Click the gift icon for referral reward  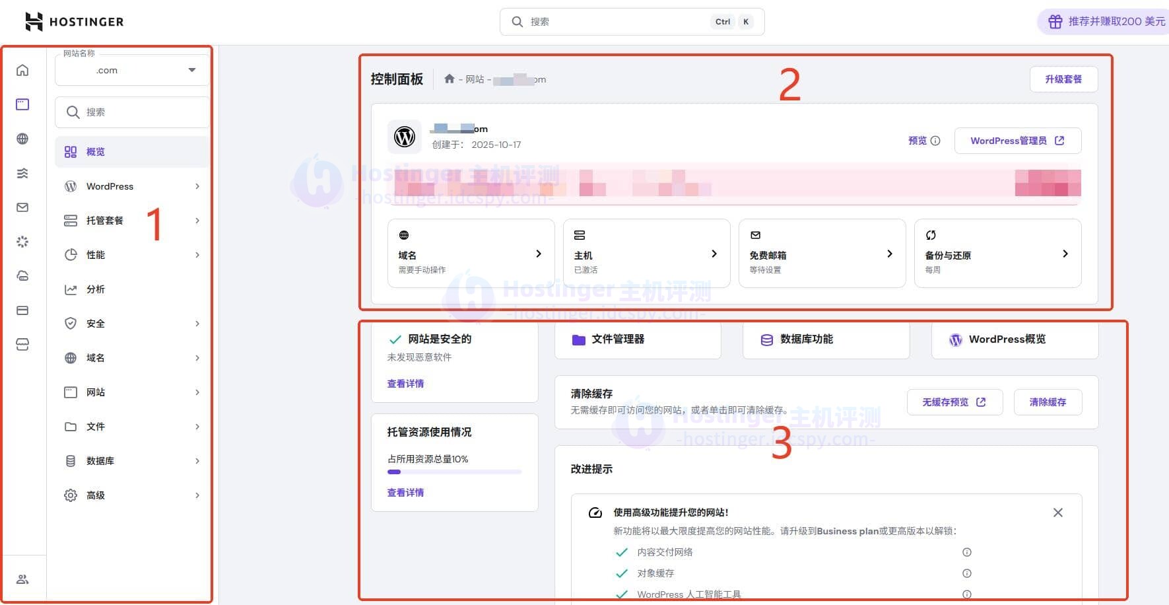pos(1055,22)
